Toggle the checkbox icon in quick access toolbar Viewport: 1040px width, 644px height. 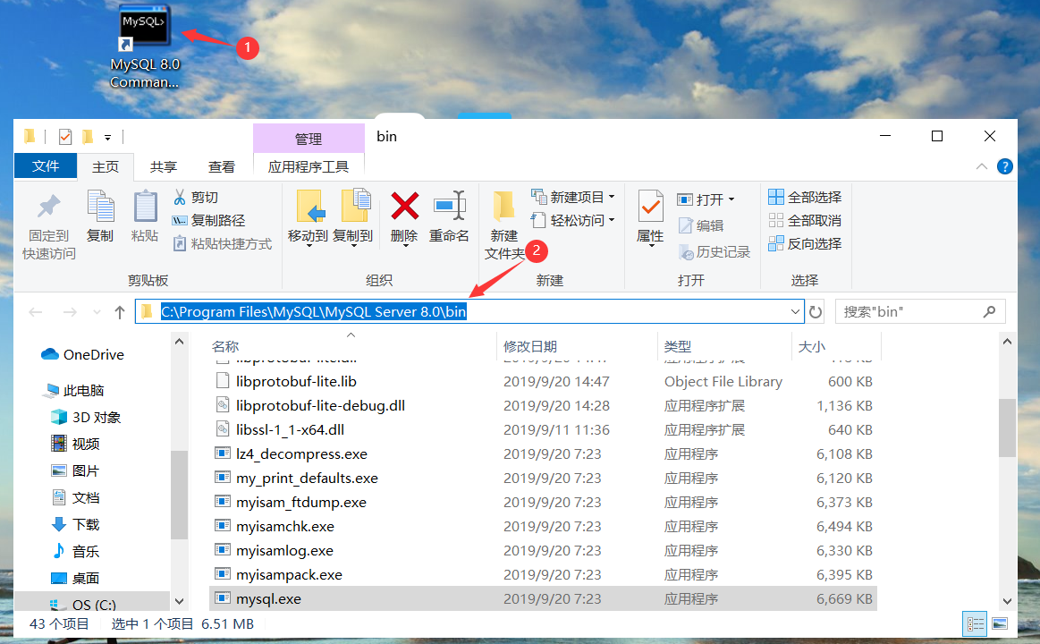[x=65, y=136]
